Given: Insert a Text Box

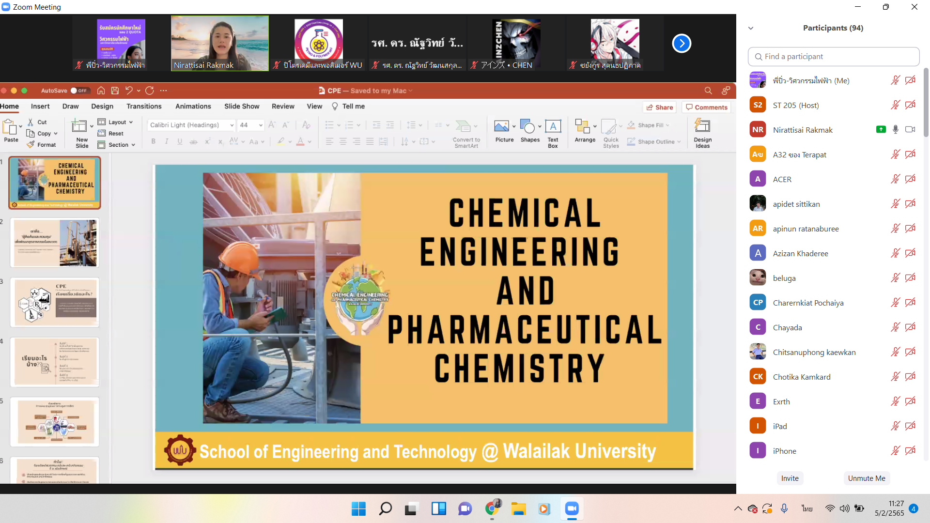Looking at the screenshot, I should pyautogui.click(x=553, y=127).
